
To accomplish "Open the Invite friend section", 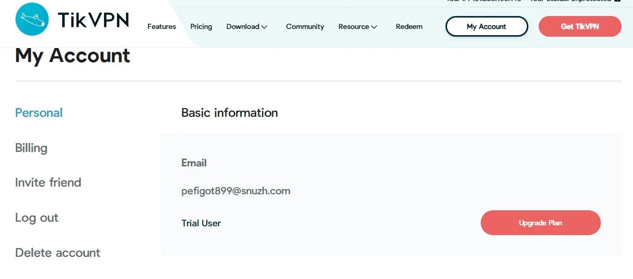I will click(48, 182).
